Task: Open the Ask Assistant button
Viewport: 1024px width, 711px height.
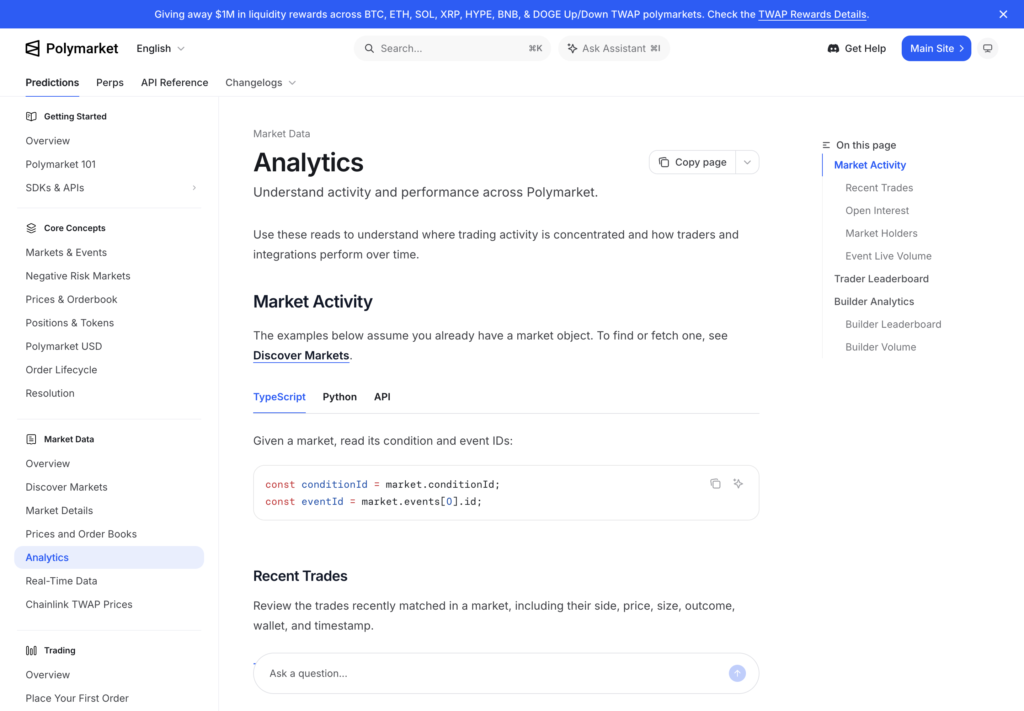Action: [x=614, y=48]
